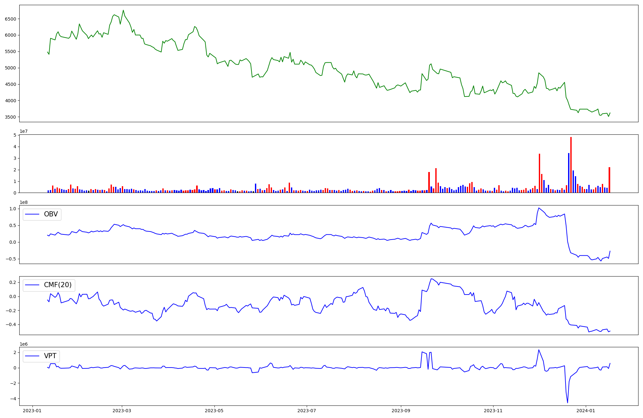This screenshot has height=418, width=643.
Task: Click the deepest trough of the VPT line
Action: pos(567,402)
